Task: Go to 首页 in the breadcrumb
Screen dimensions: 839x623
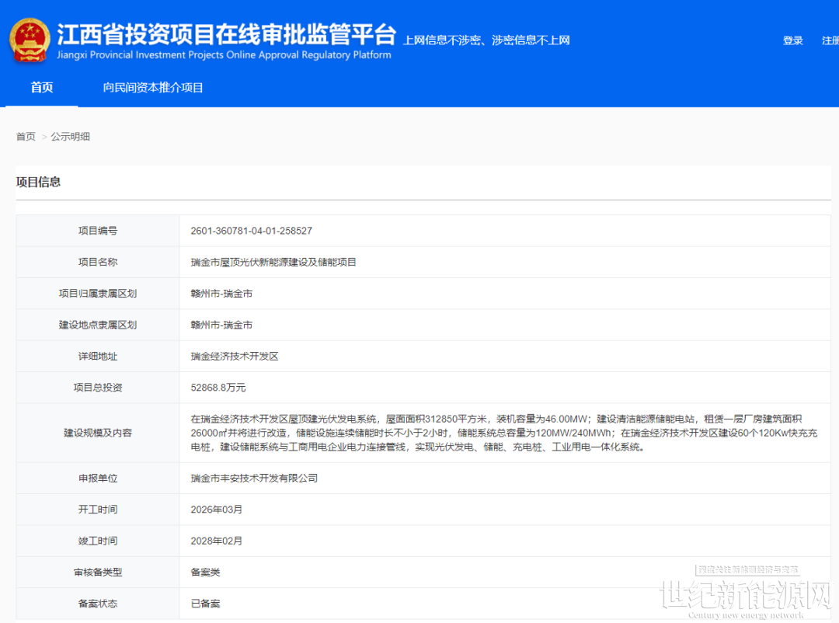Action: [26, 137]
